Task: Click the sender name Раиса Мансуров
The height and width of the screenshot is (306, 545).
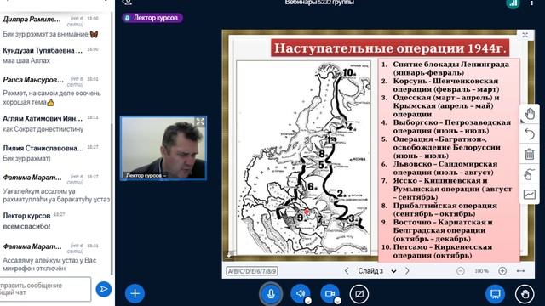Action: pyautogui.click(x=33, y=80)
